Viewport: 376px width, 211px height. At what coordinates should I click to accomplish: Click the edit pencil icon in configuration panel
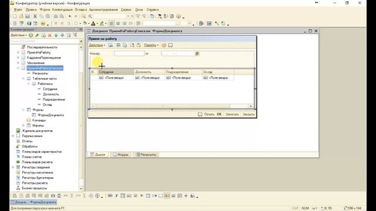37,35
